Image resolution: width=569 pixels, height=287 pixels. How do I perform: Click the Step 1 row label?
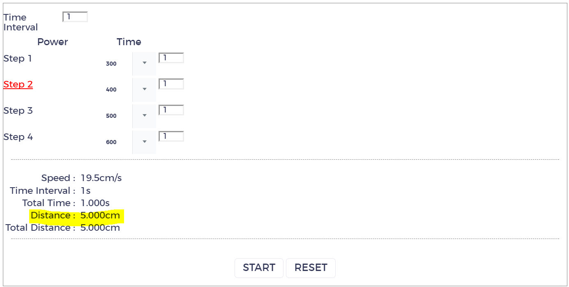tap(18, 59)
